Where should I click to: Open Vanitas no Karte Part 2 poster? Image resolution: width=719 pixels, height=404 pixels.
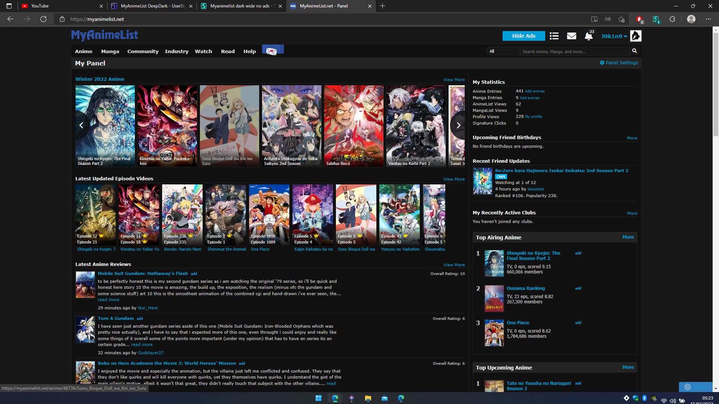pos(416,126)
